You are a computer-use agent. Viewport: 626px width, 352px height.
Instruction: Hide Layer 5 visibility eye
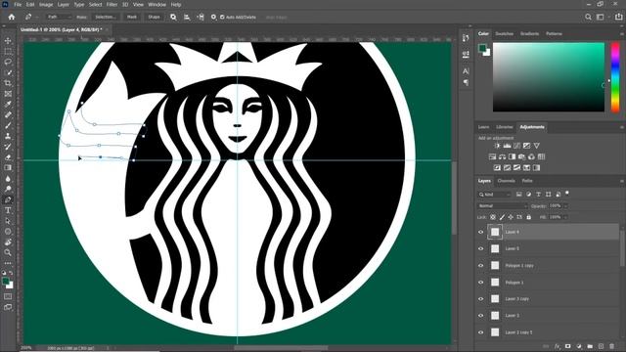tap(480, 248)
